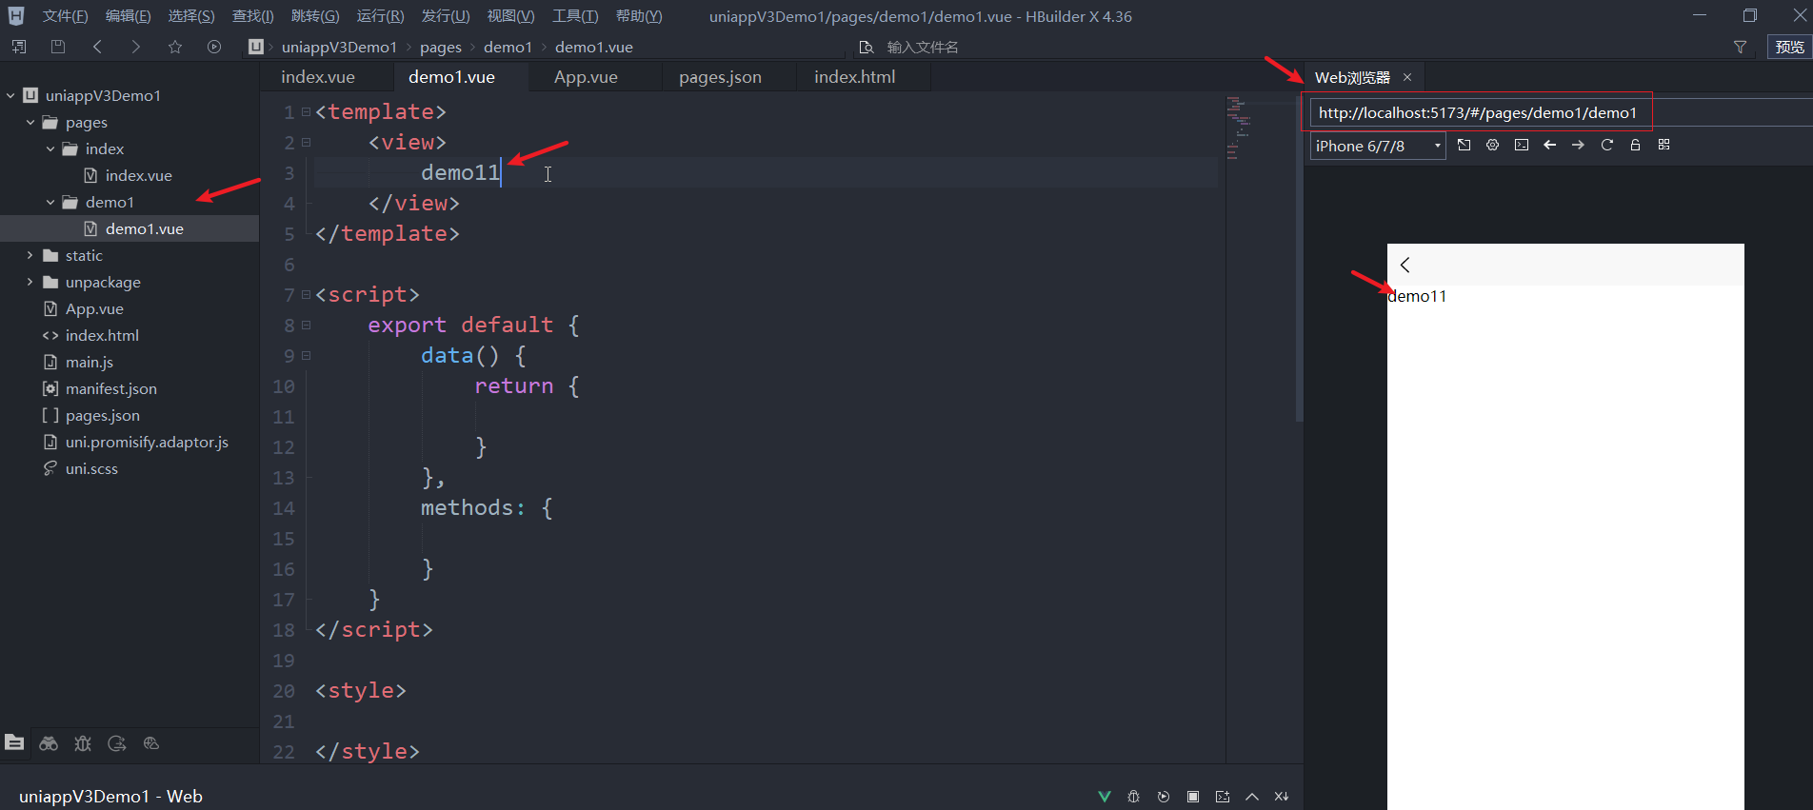The height and width of the screenshot is (810, 1813).
Task: Open the binoculars search panel icon
Action: point(49,743)
